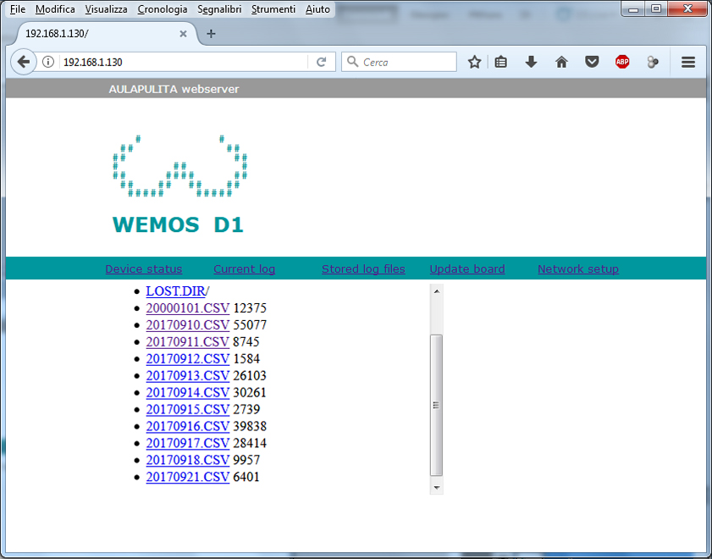Open the hamburger menu icon

[688, 62]
